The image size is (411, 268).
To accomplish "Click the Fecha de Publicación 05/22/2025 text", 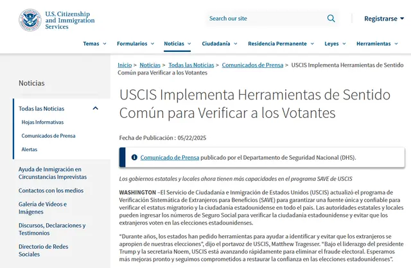I will point(162,138).
